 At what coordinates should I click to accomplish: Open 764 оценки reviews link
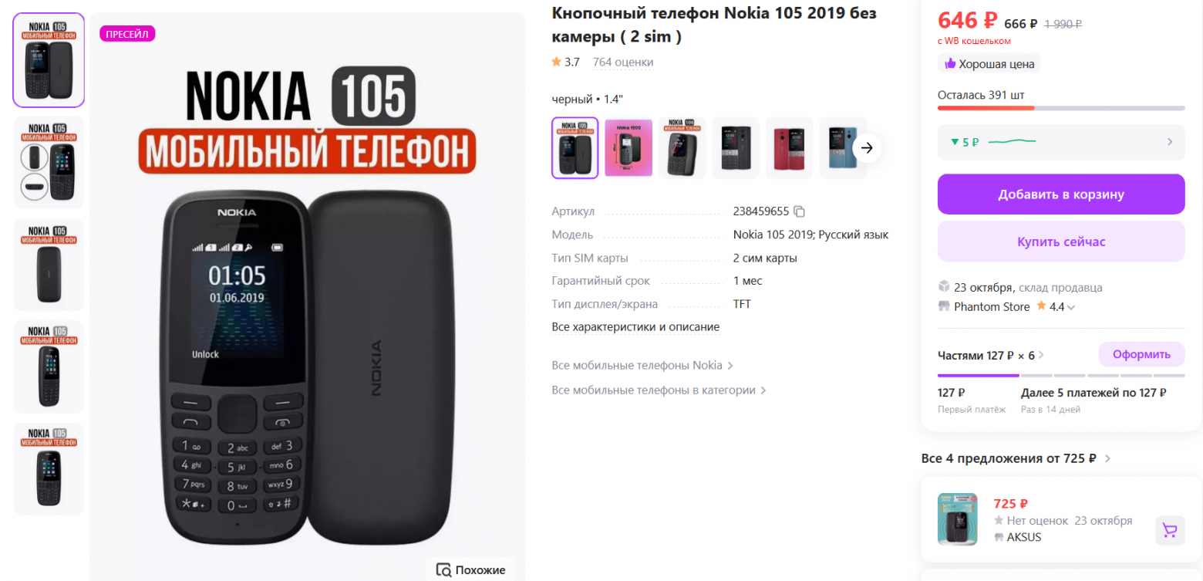(x=623, y=62)
